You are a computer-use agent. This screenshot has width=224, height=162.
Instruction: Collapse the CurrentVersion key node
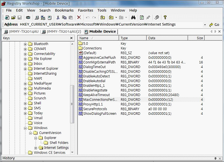click(x=31, y=133)
